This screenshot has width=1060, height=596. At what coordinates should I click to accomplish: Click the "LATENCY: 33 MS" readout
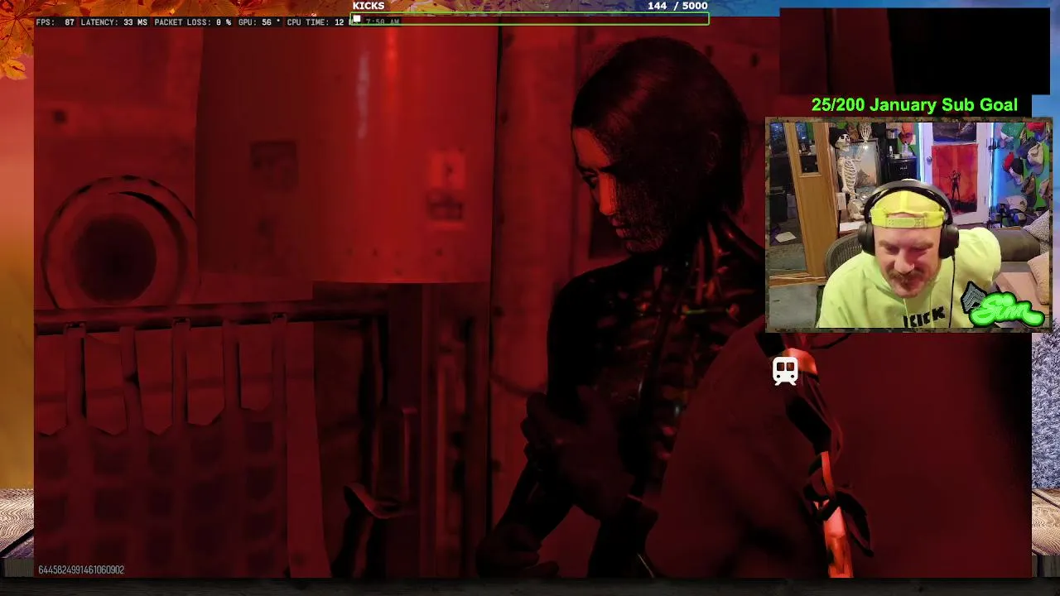point(113,22)
